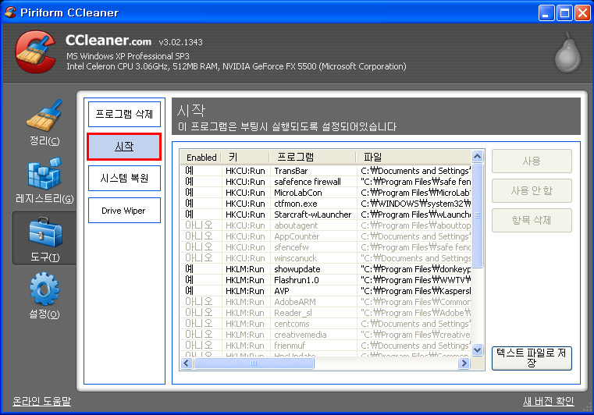Close the Piriform CCleaner window

click(x=582, y=13)
